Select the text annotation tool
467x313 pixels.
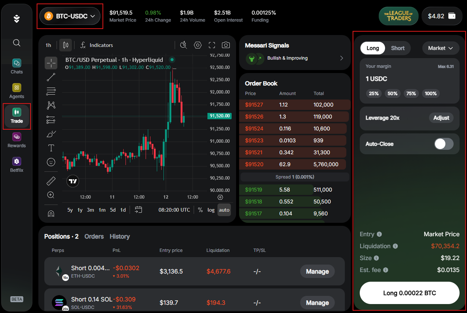click(x=51, y=148)
